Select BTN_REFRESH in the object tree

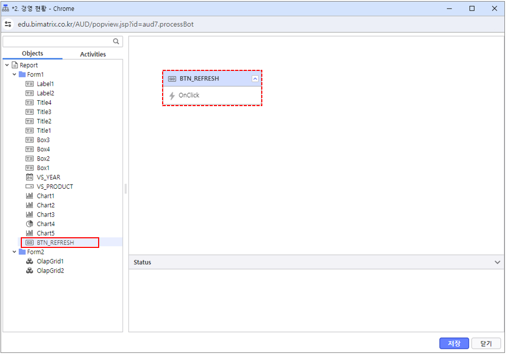tap(55, 243)
